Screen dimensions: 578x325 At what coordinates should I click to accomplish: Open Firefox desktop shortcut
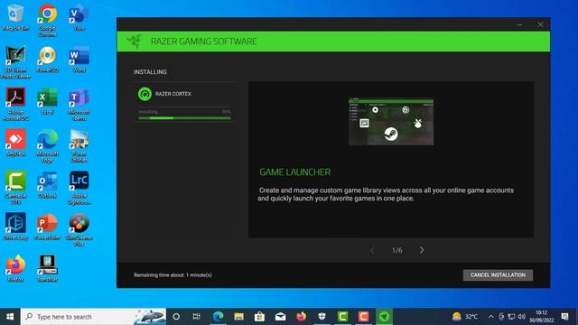coord(15,269)
